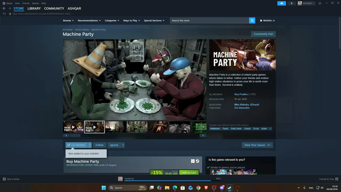The height and width of the screenshot is (192, 341).
Task: Open the Help menu
Action: click(x=43, y=3)
